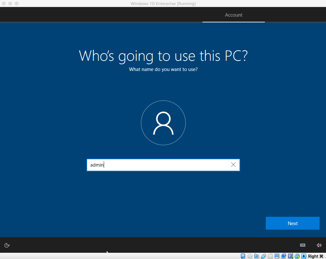Click the VirtualBox recording status icon

284,256
